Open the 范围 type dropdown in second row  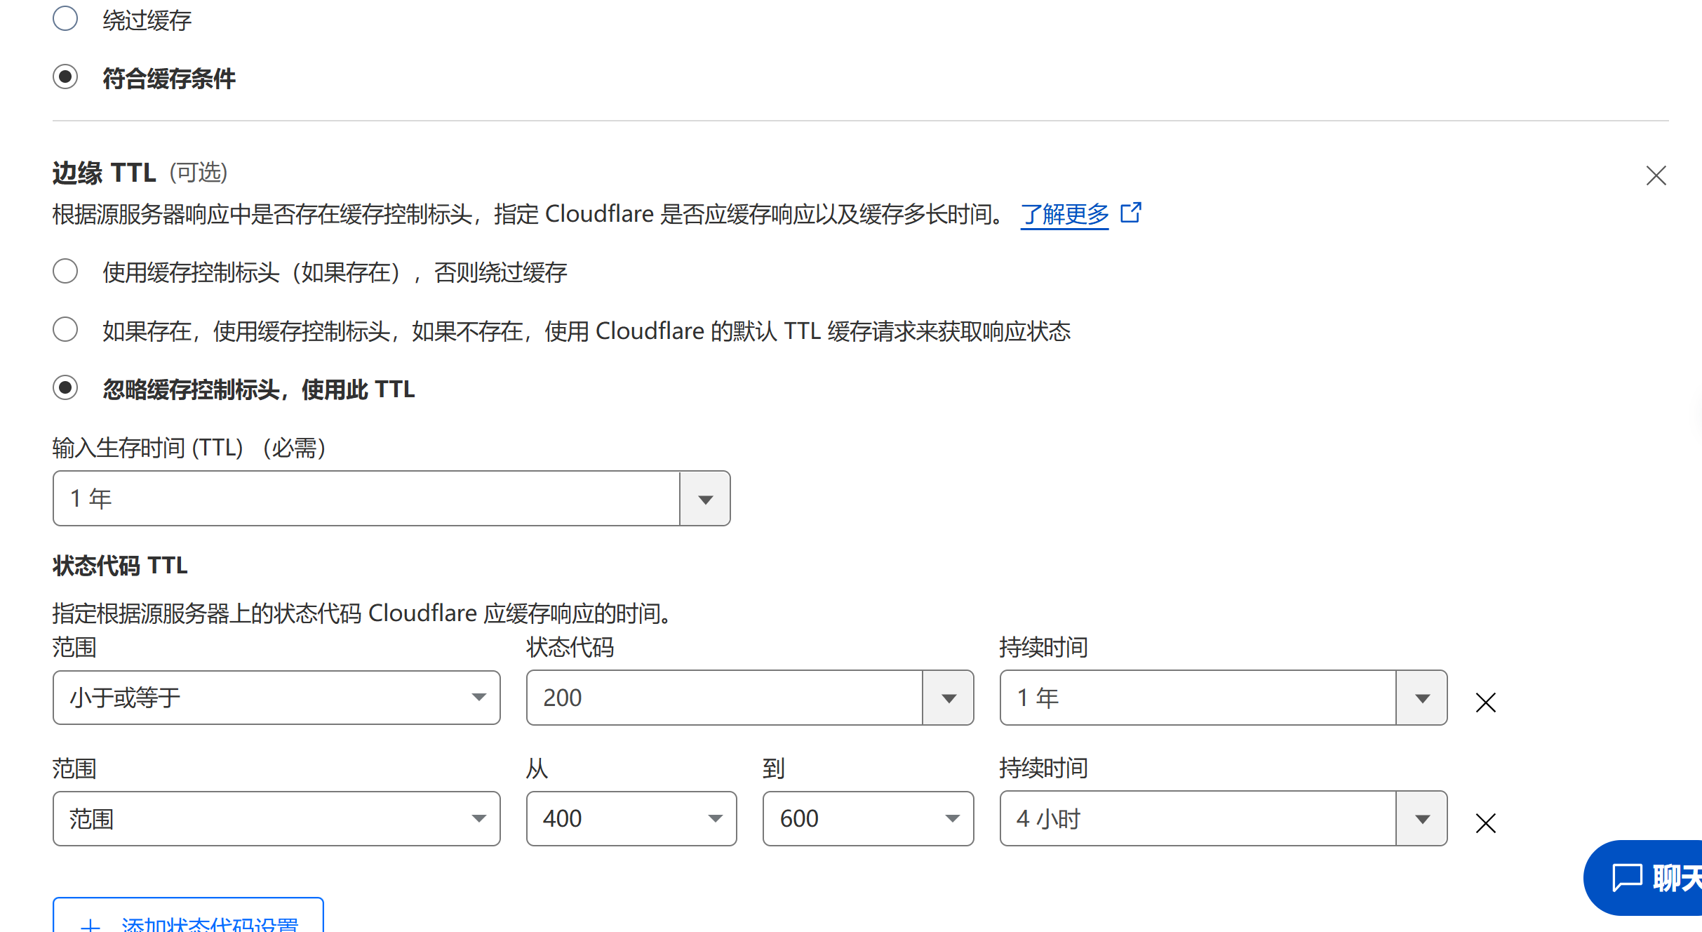pyautogui.click(x=276, y=818)
